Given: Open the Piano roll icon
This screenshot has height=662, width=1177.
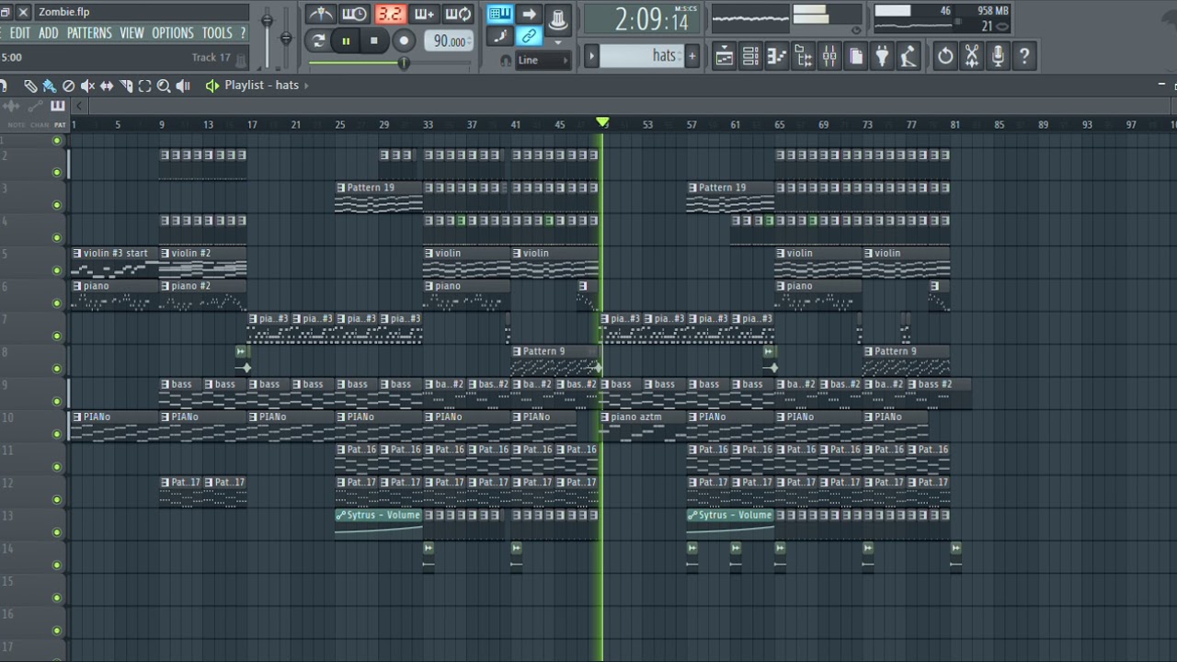Looking at the screenshot, I should click(x=777, y=56).
